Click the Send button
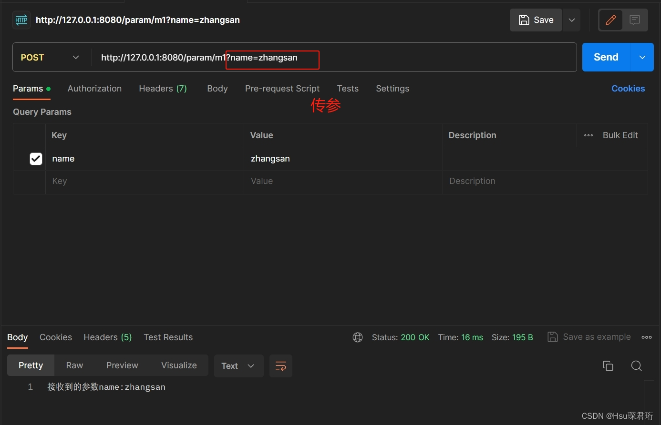This screenshot has width=661, height=425. (x=606, y=57)
